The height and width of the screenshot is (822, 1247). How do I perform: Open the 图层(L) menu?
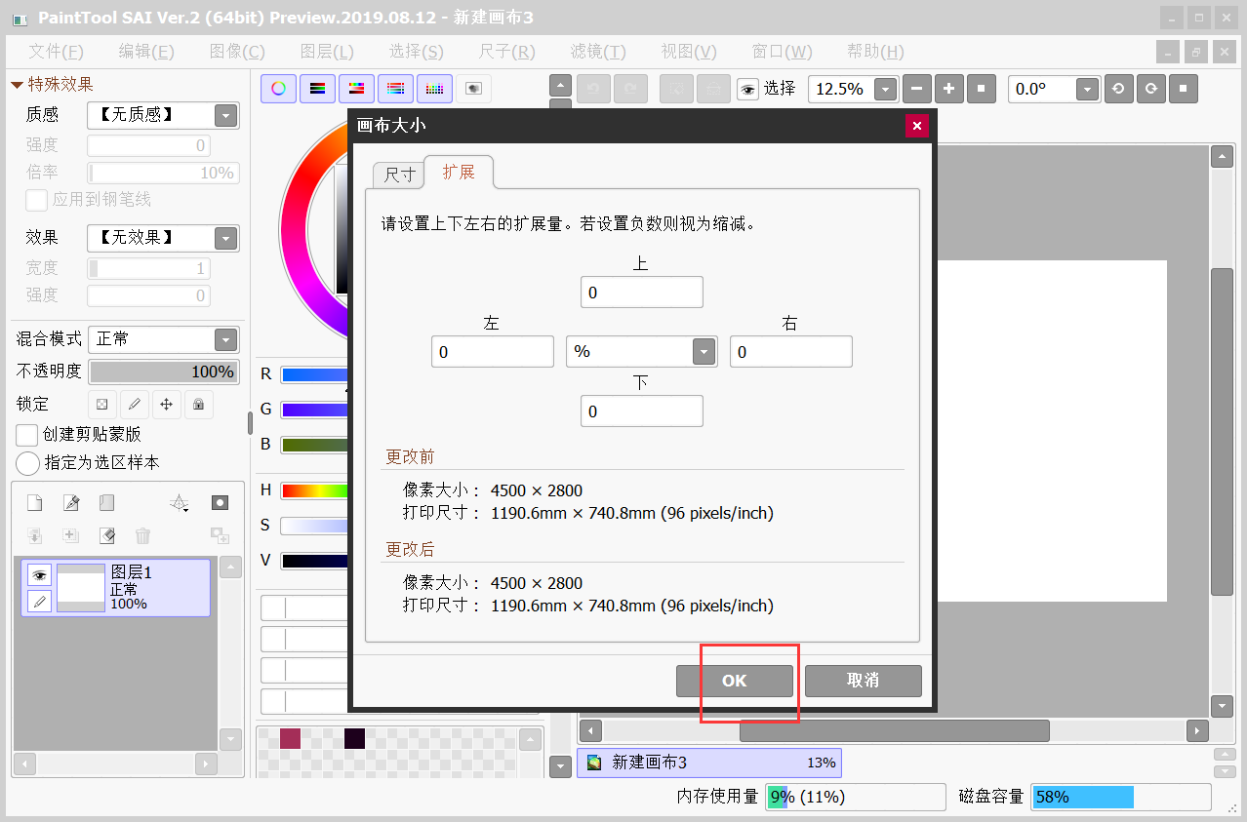tap(327, 52)
